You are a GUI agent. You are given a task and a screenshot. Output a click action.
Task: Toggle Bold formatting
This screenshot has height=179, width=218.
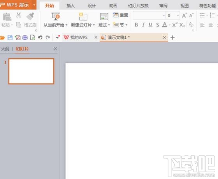(x=136, y=25)
